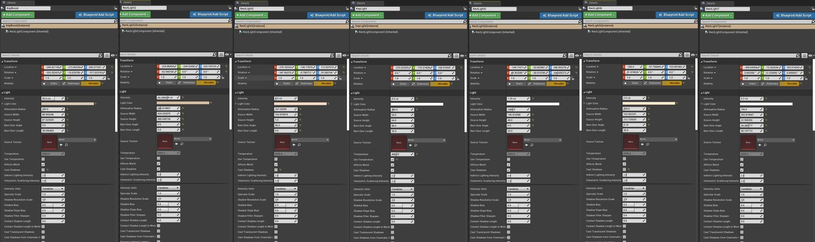The height and width of the screenshot is (242, 815).
Task: Toggle Cast Shadows checkbox in KeyBoost panel
Action: click(43, 170)
